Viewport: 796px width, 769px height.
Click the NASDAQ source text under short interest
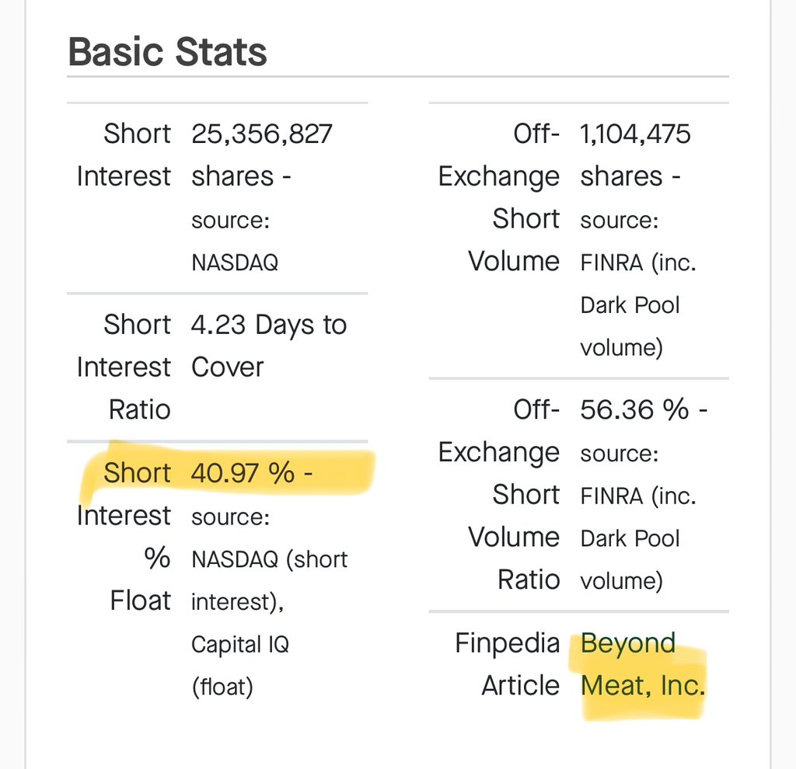pyautogui.click(x=235, y=263)
